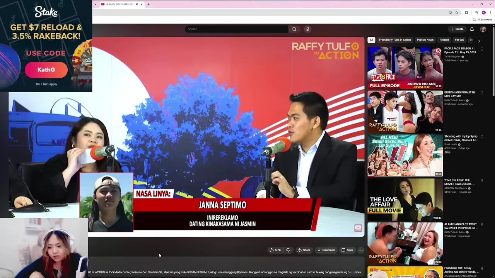495x278 pixels.
Task: Open the Chrome profile K avatar
Action: pyautogui.click(x=484, y=13)
